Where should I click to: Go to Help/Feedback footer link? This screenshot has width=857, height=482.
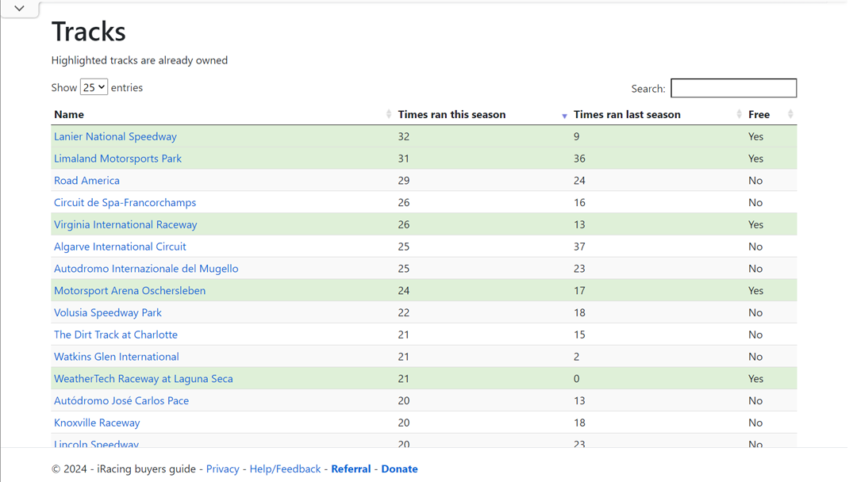[285, 469]
